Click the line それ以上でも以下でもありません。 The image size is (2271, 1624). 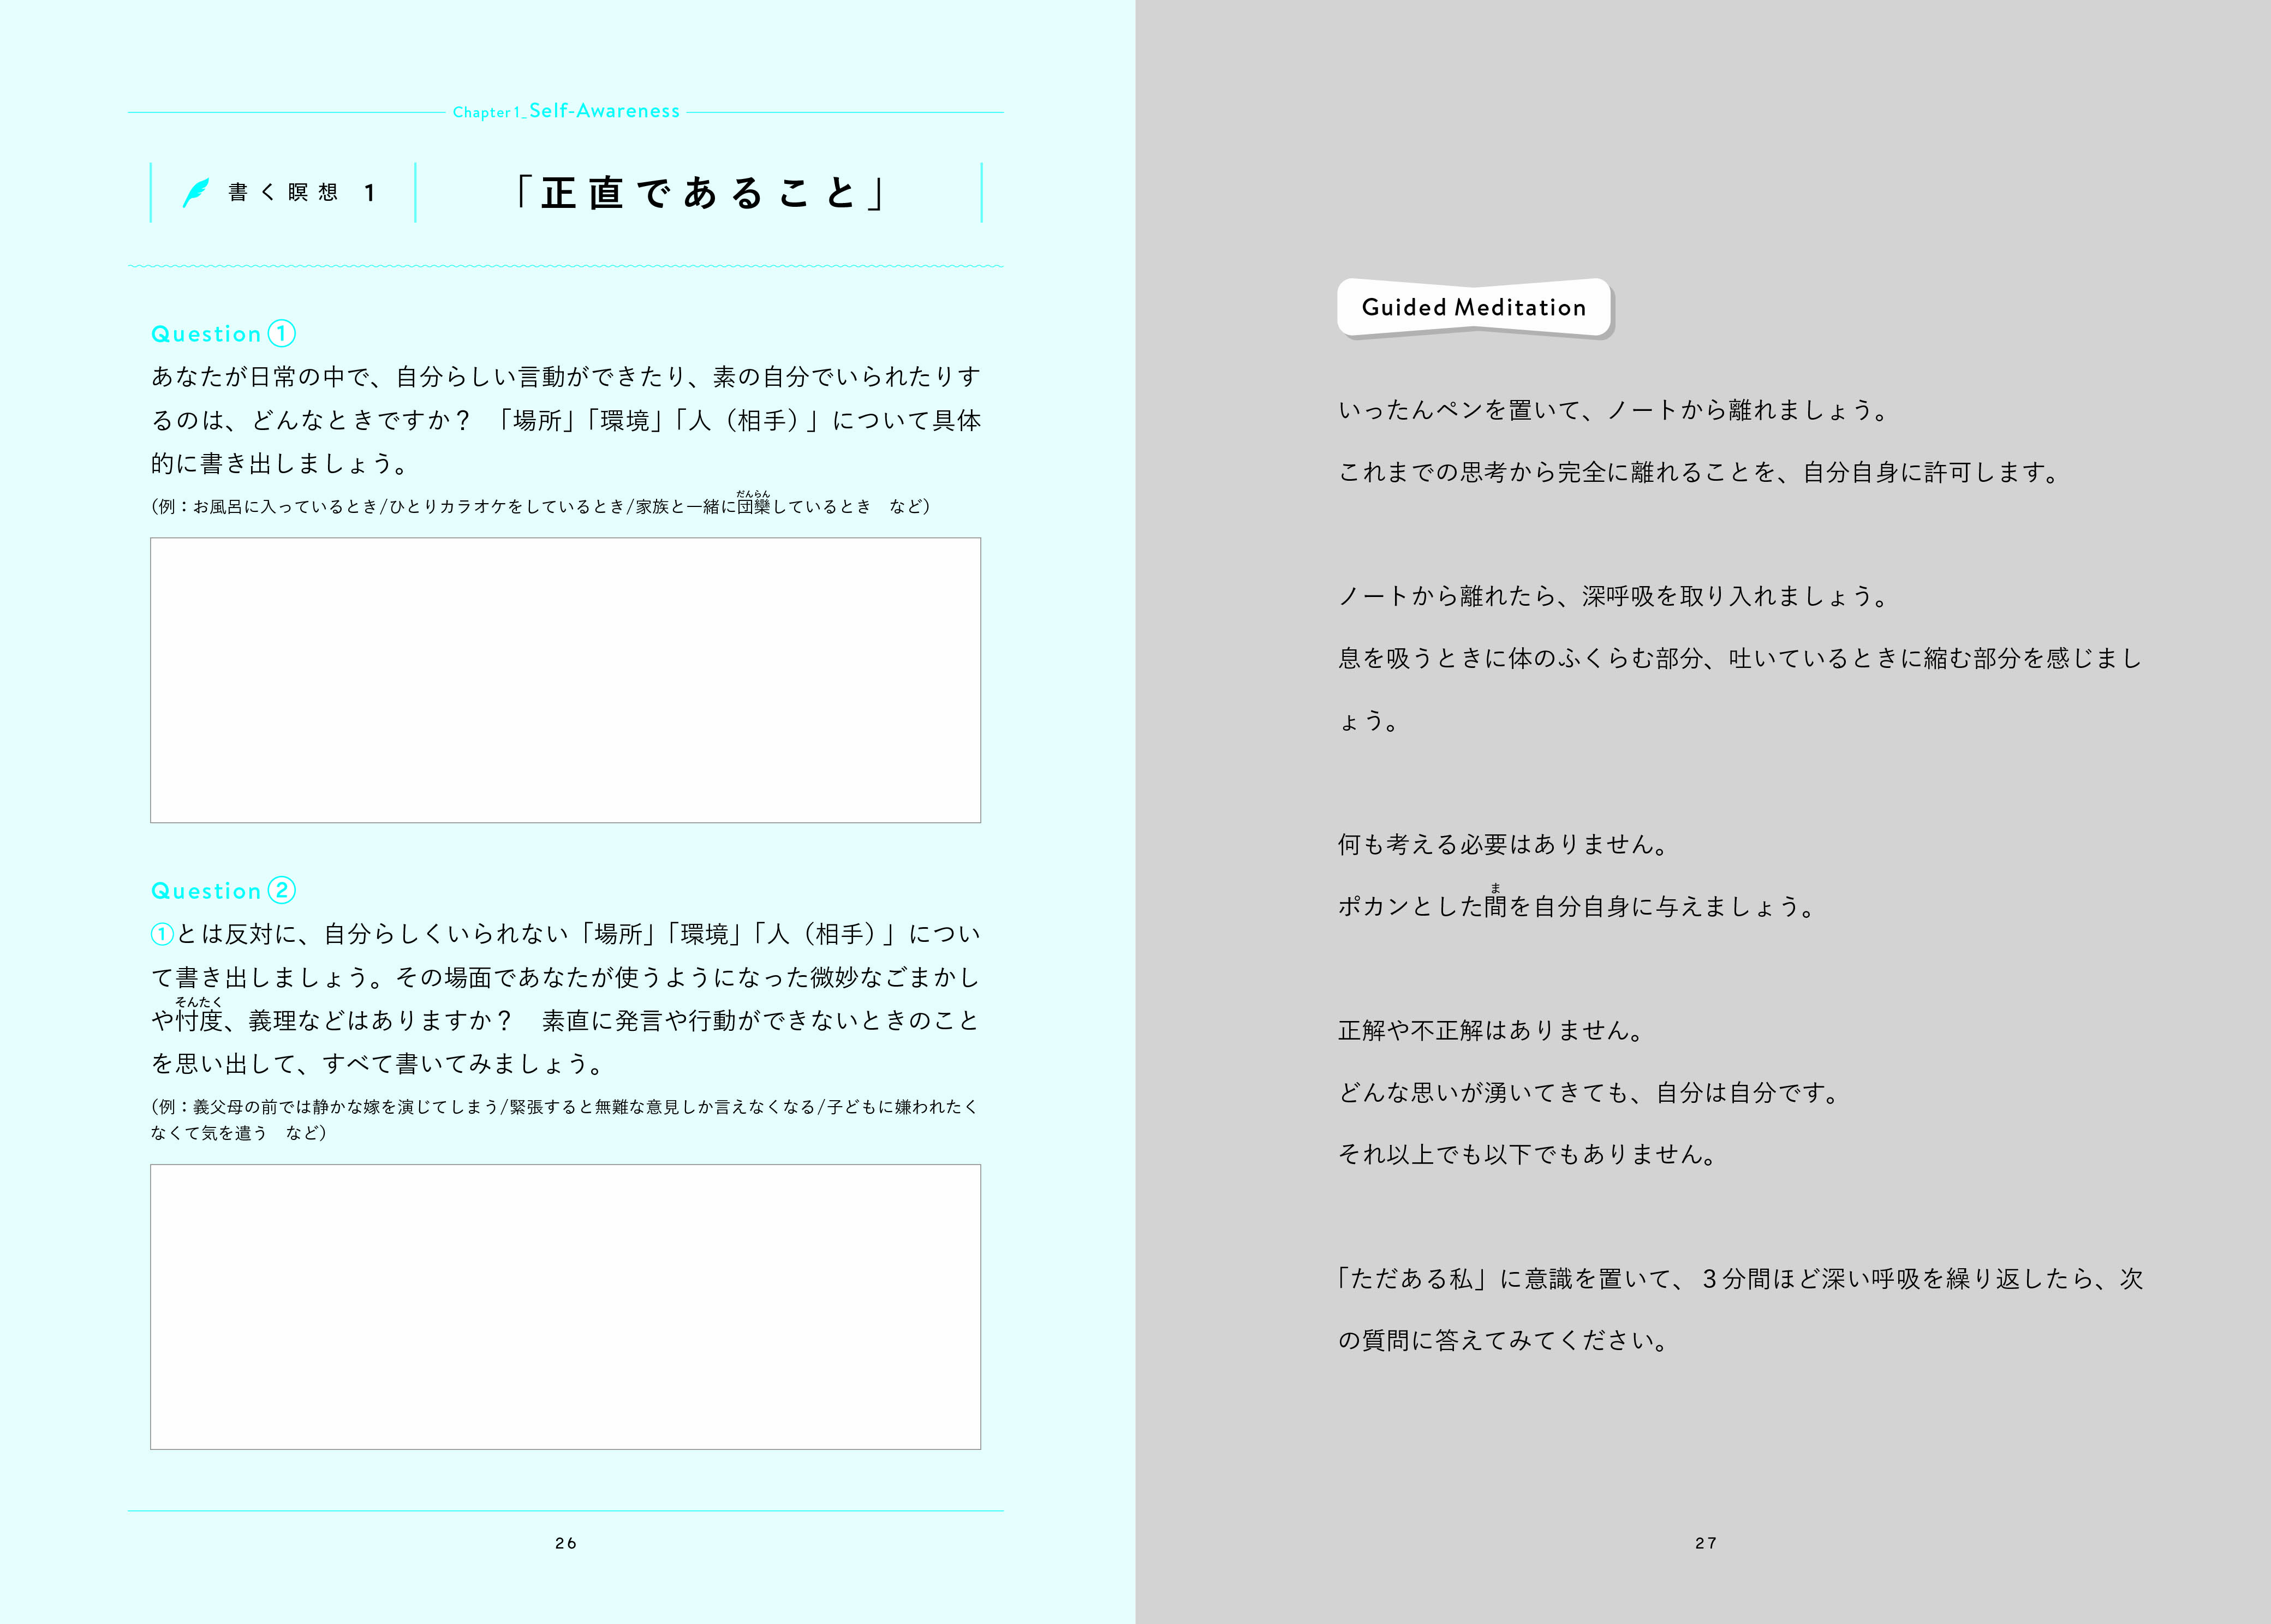click(x=1528, y=1155)
